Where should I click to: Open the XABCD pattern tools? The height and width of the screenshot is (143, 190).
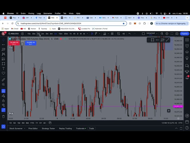tap(3, 54)
